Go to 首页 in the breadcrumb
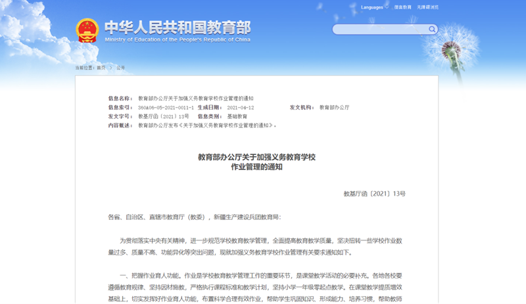Screen dimensions: 526x304 [x=101, y=68]
